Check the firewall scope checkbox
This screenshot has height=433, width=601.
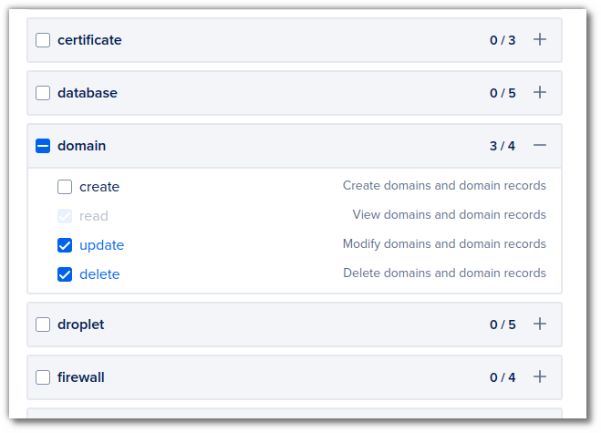coord(43,377)
